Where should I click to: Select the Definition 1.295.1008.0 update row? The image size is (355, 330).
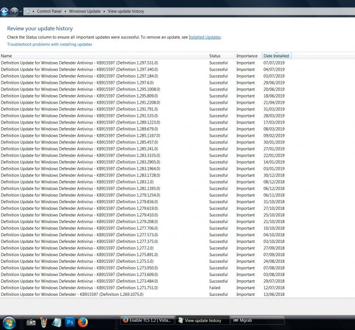coord(146,89)
